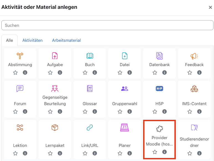
Task: Mark Lernpaket as favorite
Action: click(x=50, y=153)
